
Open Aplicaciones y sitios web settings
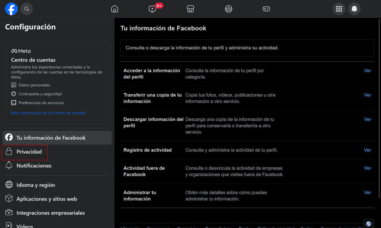pyautogui.click(x=57, y=199)
